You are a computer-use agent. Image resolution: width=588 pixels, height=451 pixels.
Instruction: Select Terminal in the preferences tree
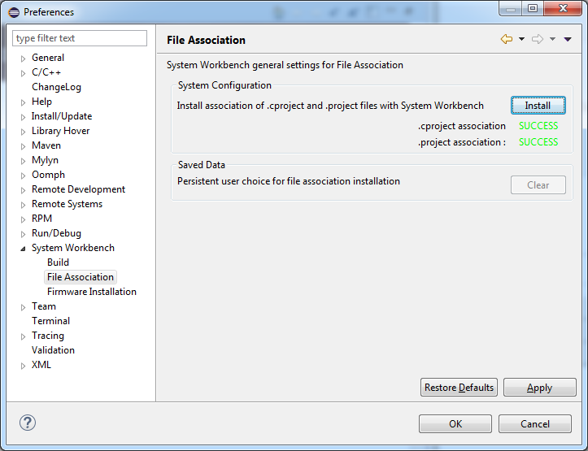50,321
